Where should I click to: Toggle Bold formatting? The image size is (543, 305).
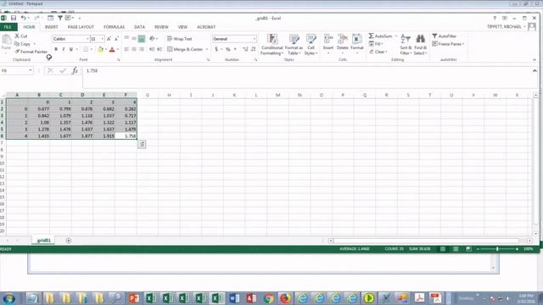click(x=56, y=49)
